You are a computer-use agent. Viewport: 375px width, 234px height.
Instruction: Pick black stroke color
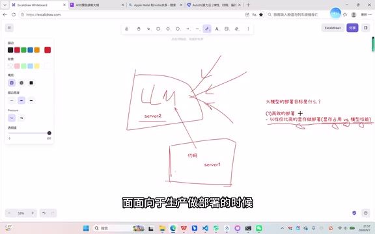[10, 50]
